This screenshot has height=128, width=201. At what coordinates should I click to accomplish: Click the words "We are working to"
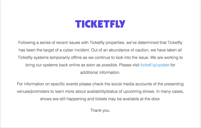tap(166, 57)
